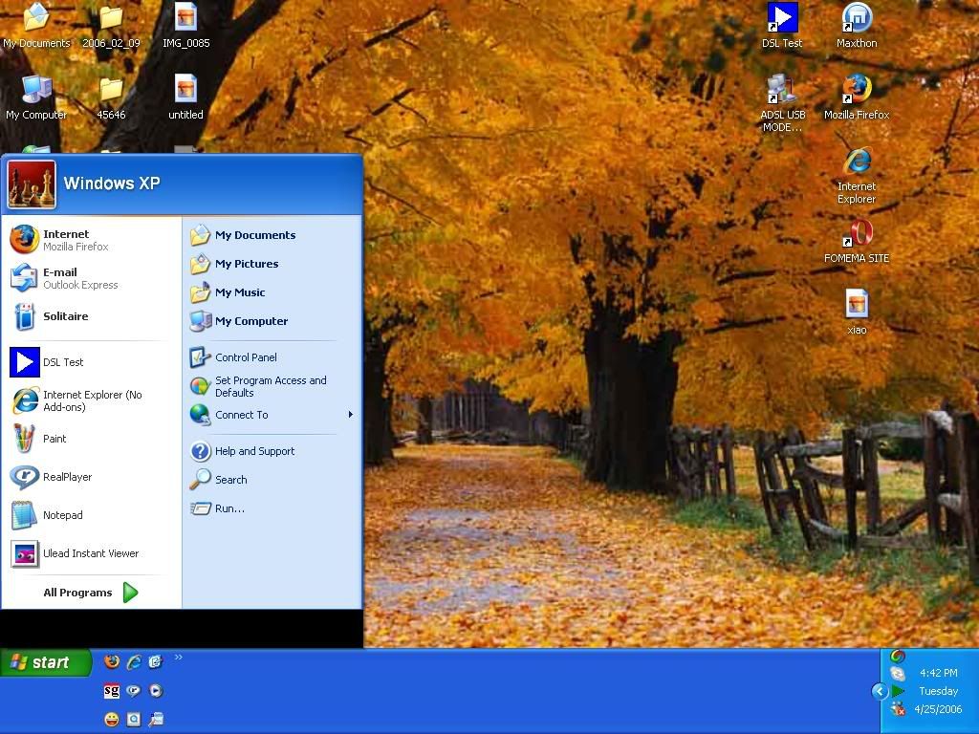Expand All Programs with the green arrow
Image resolution: width=979 pixels, height=734 pixels.
(x=130, y=593)
